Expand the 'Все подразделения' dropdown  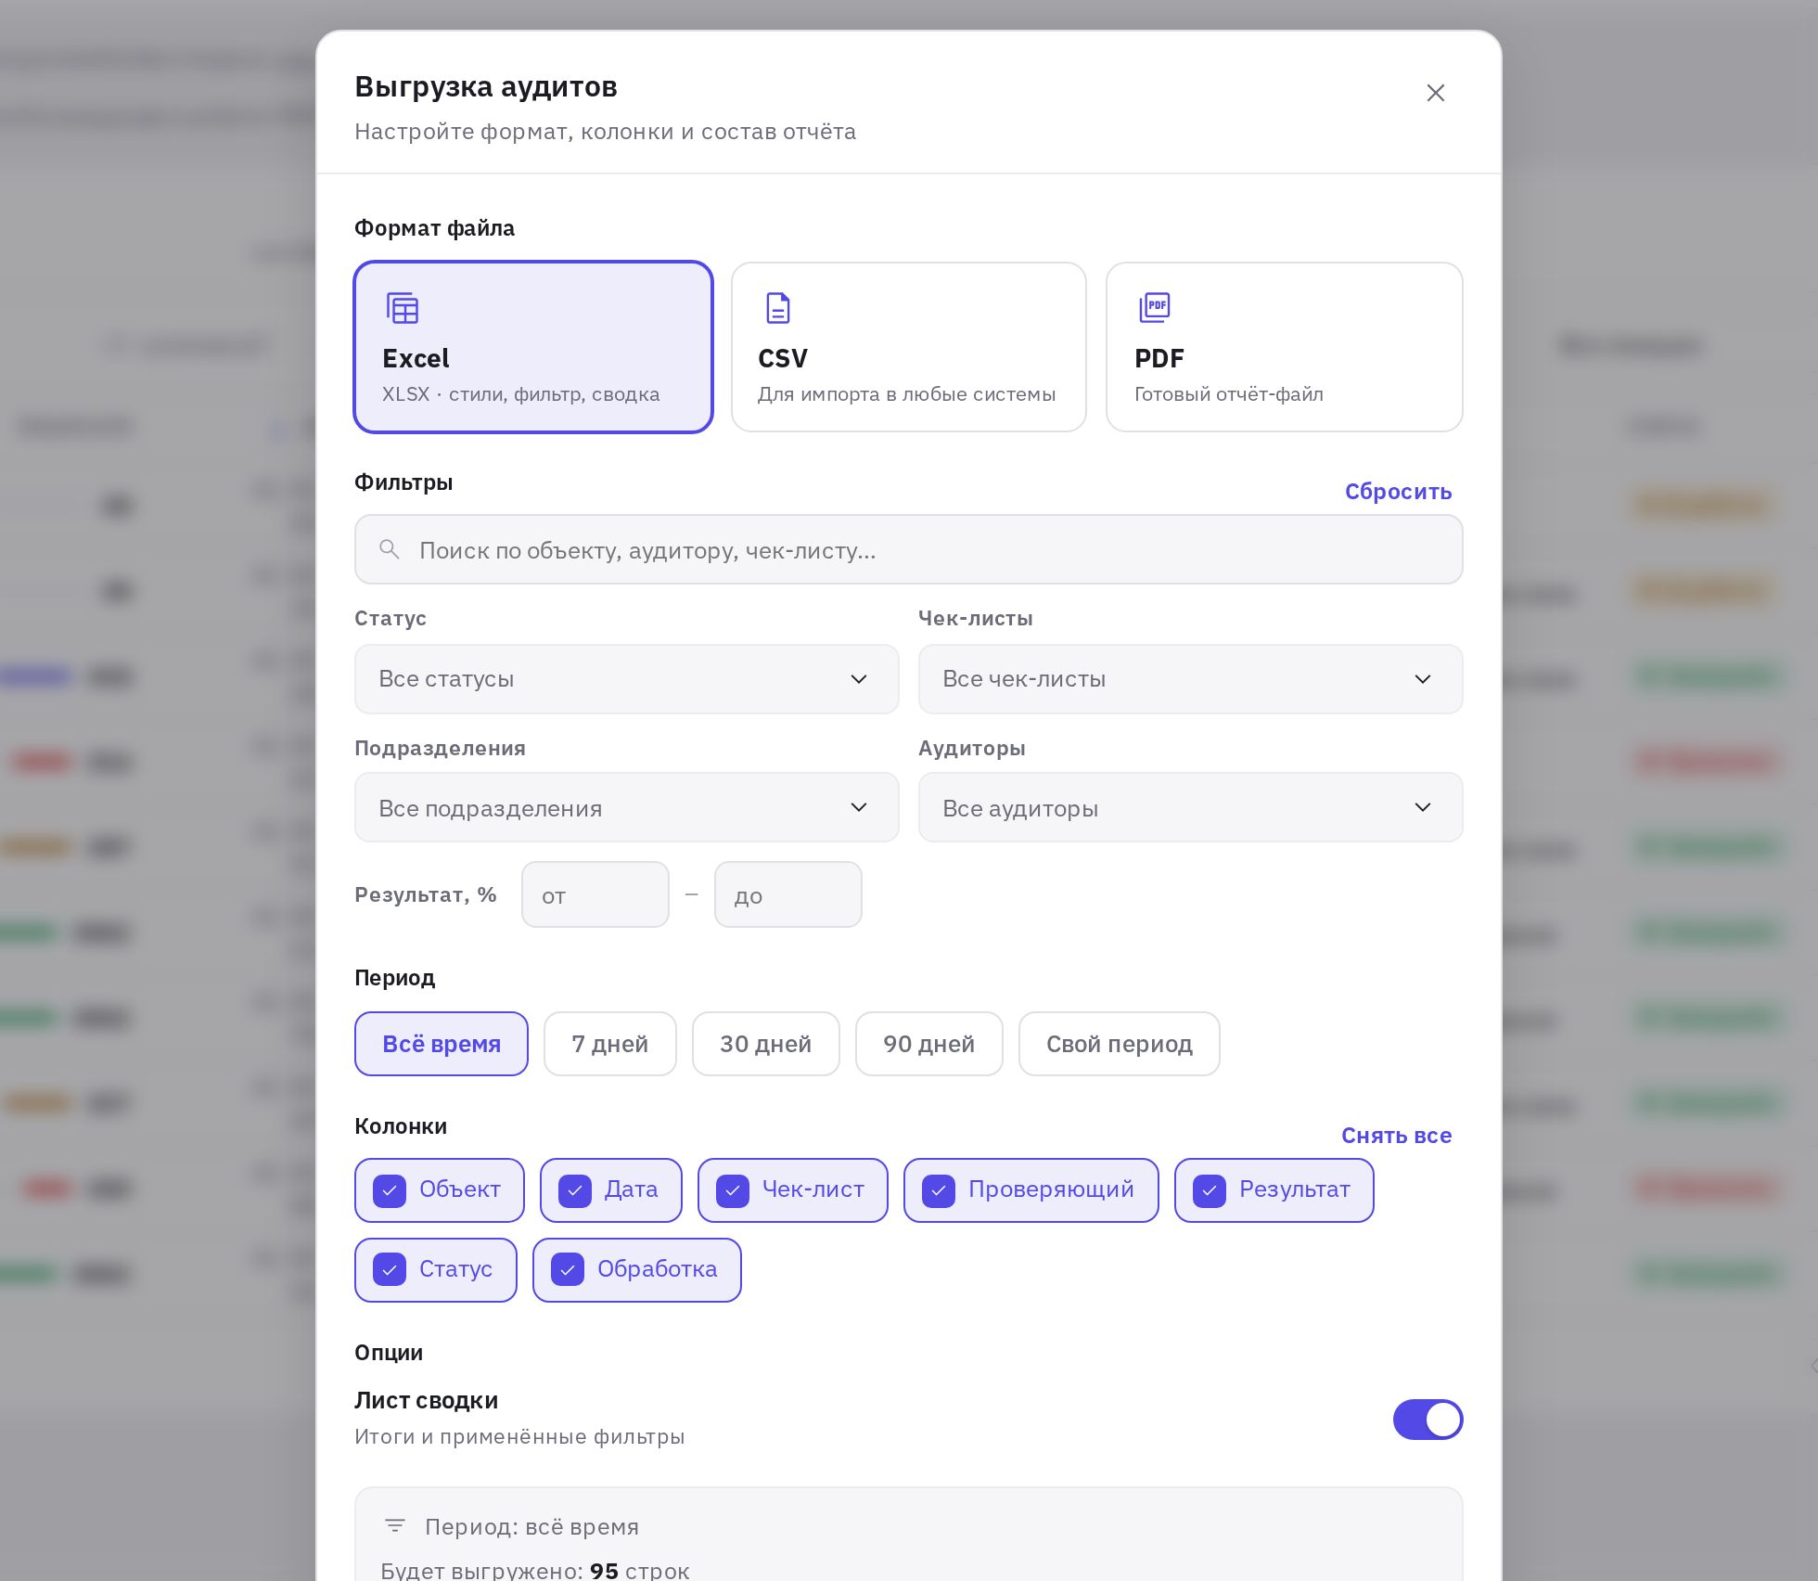[627, 807]
